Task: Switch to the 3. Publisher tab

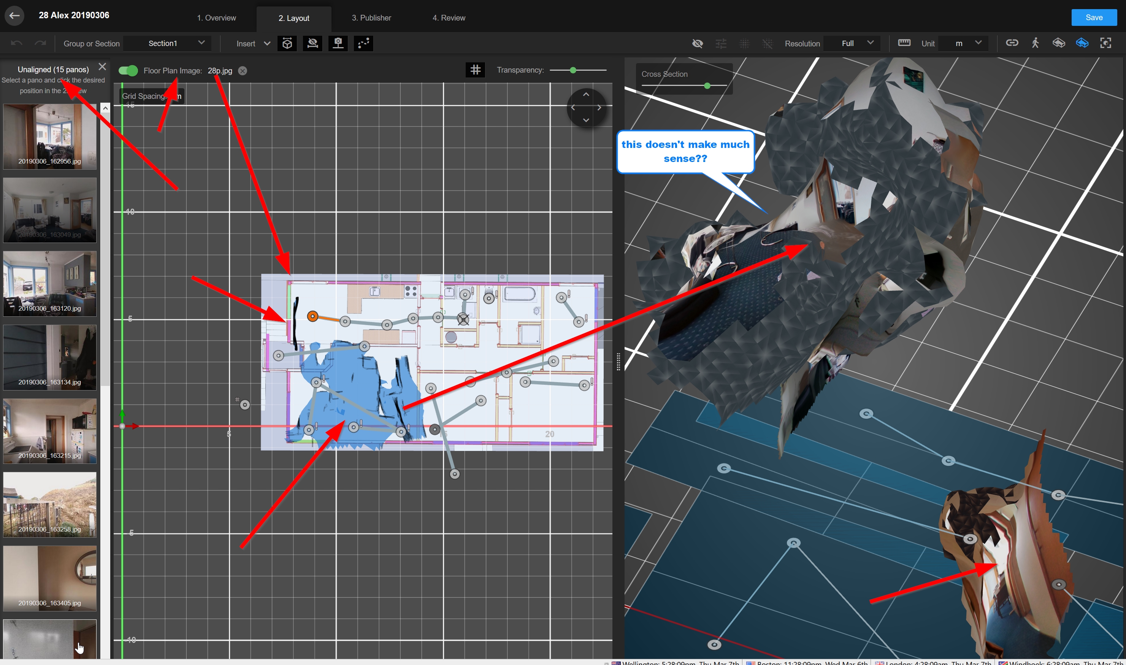Action: 371,18
